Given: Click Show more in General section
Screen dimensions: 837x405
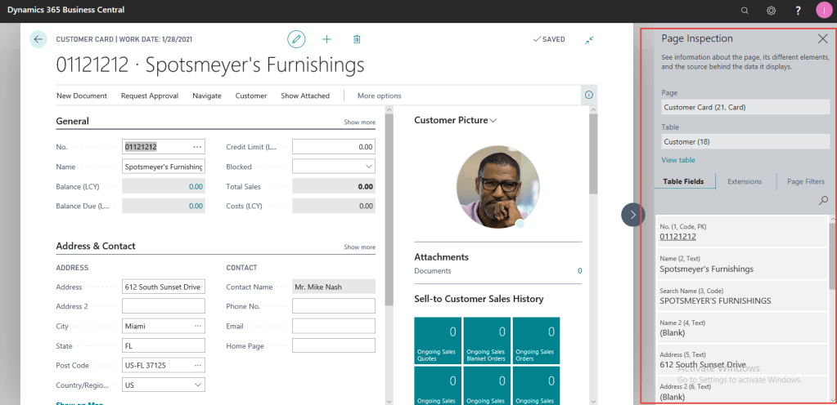Looking at the screenshot, I should coord(359,122).
